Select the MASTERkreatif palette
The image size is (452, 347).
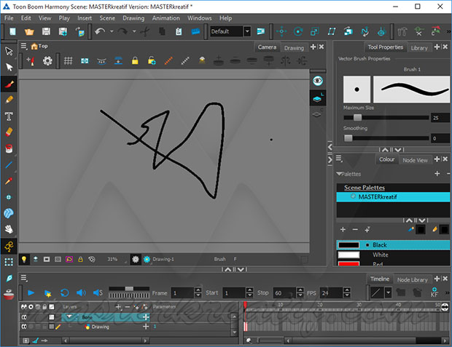393,197
